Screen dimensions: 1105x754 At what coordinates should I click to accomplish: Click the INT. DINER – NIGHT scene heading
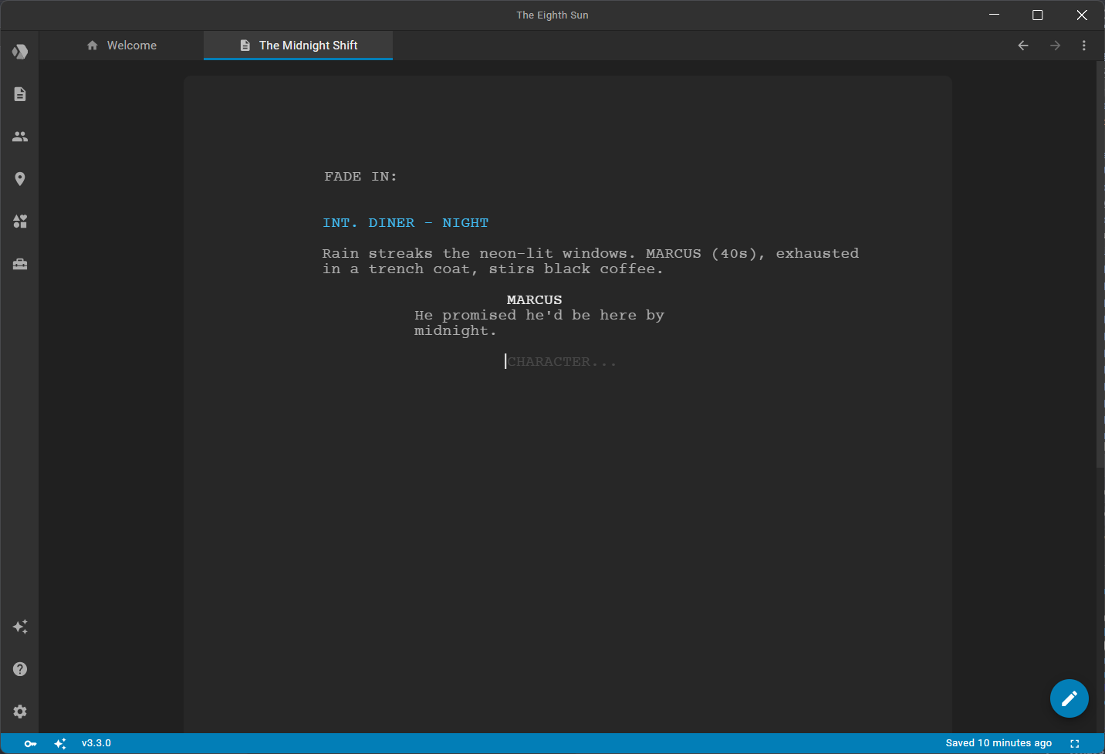pyautogui.click(x=405, y=223)
